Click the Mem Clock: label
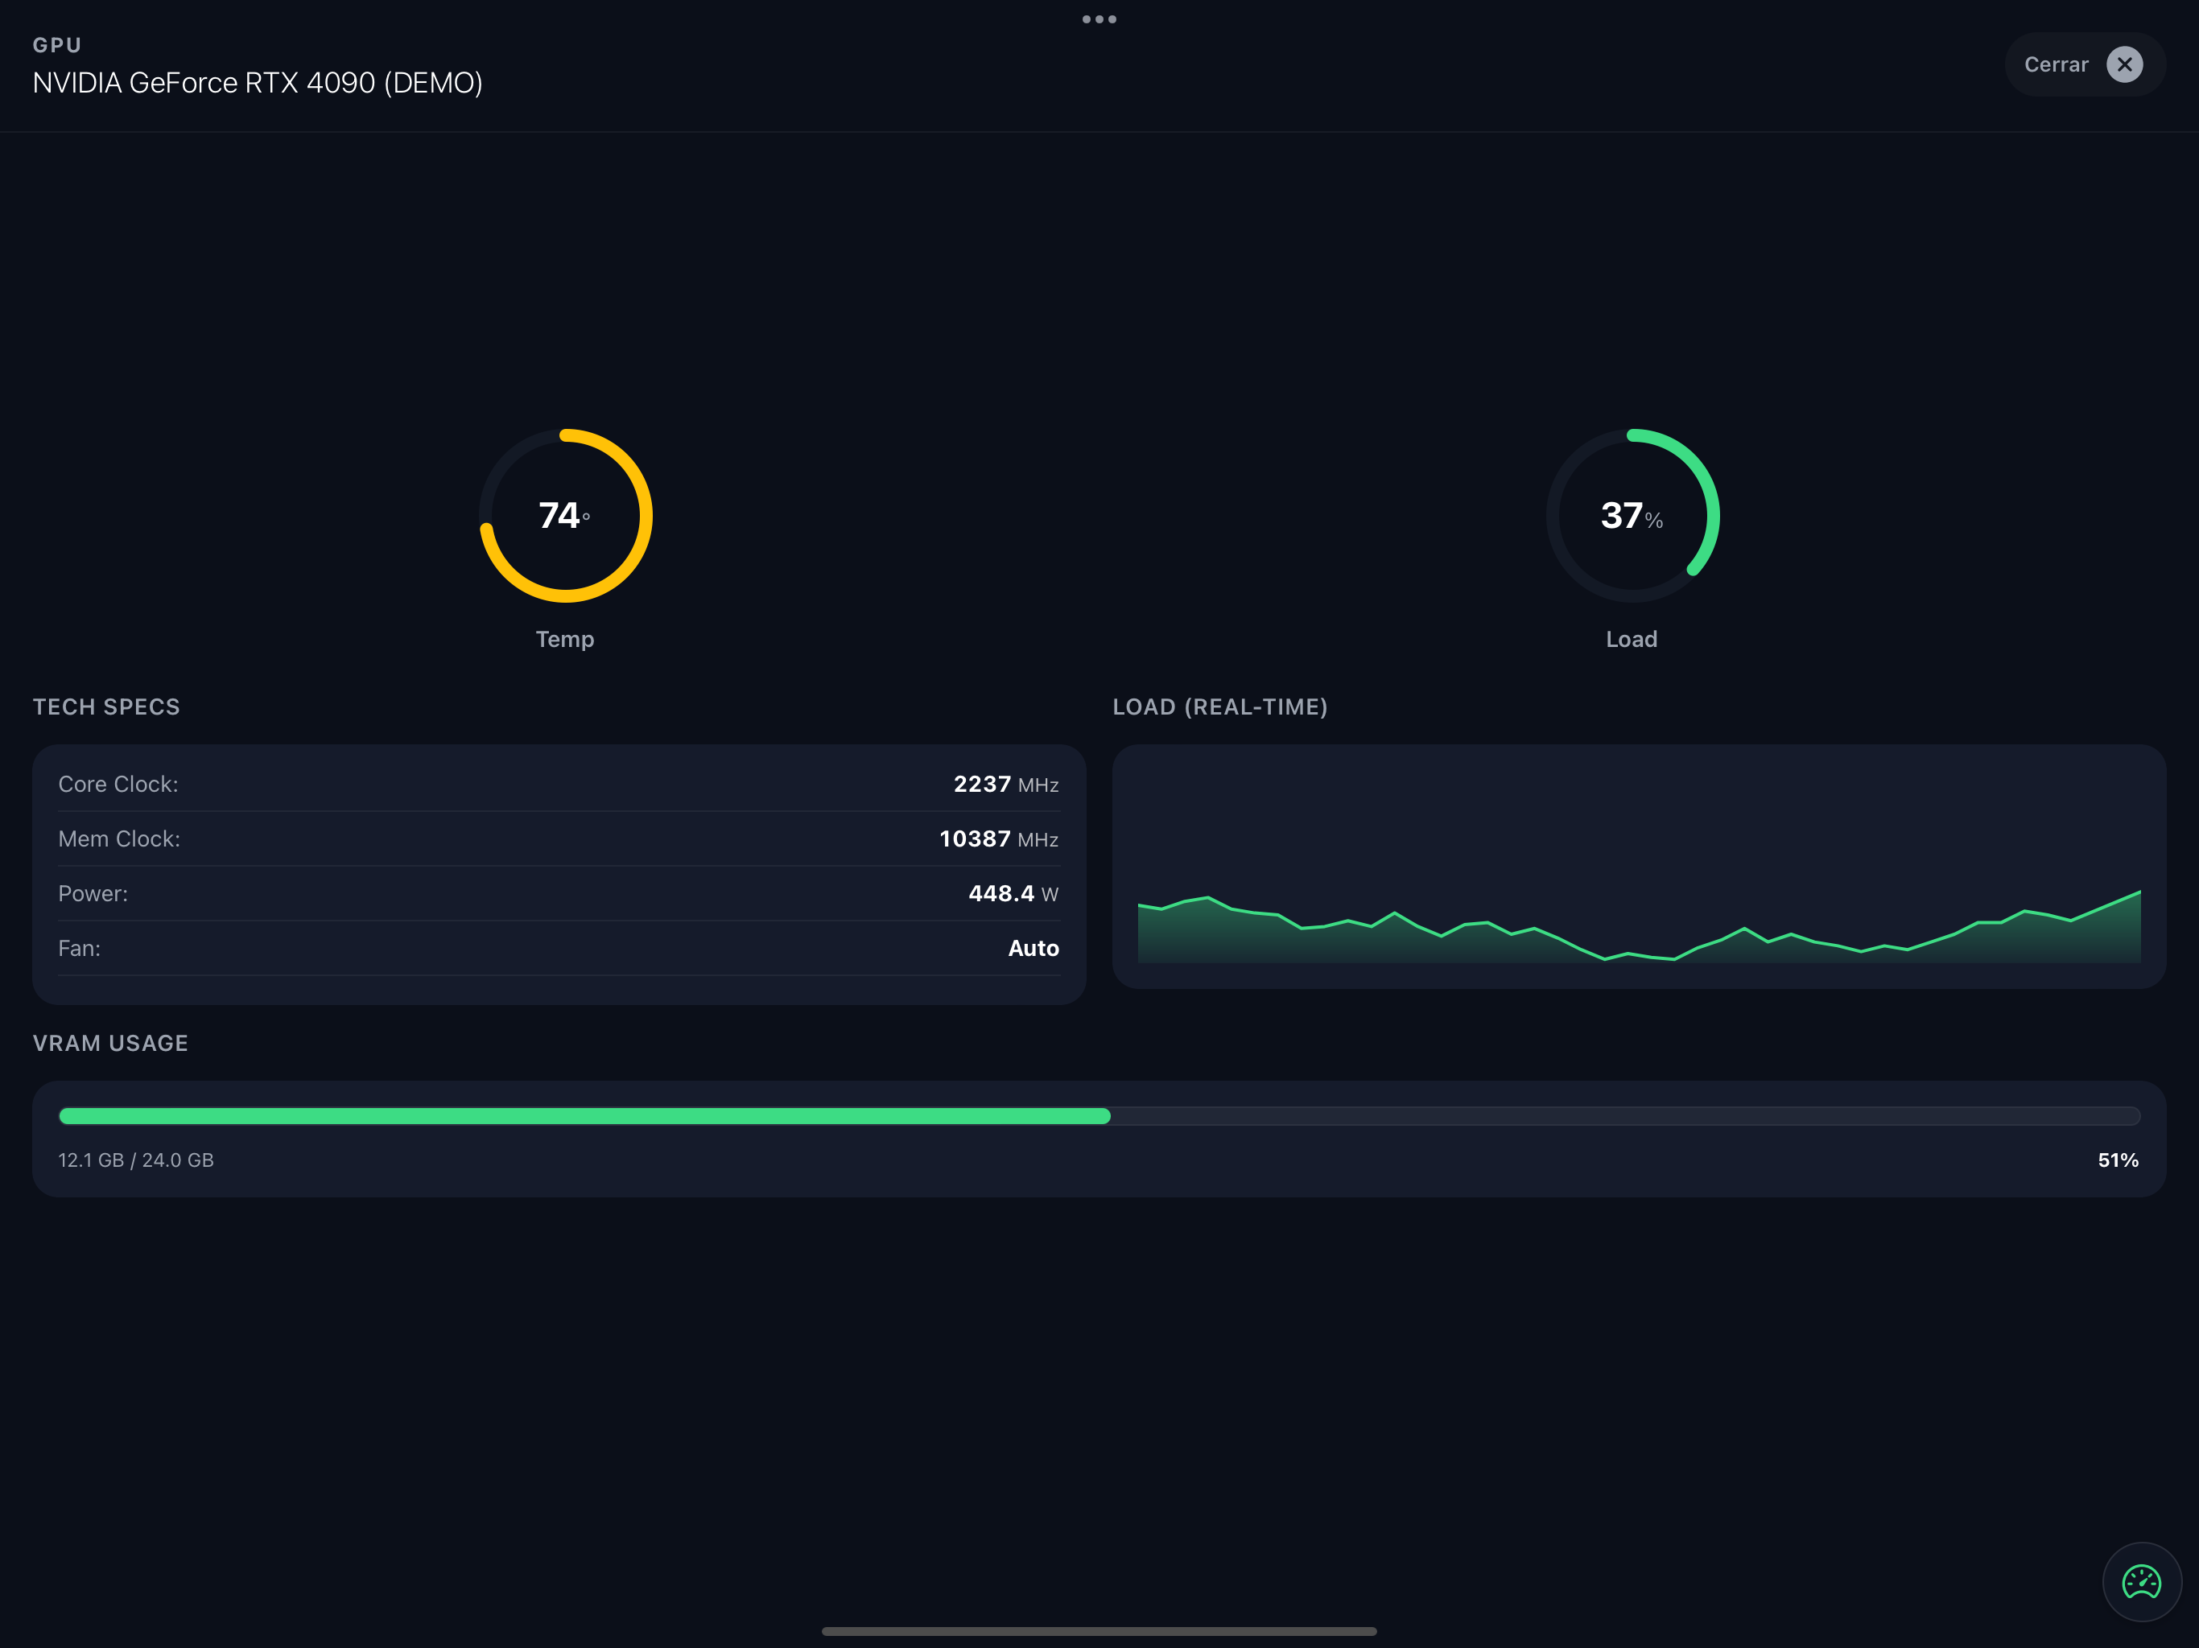 tap(119, 839)
